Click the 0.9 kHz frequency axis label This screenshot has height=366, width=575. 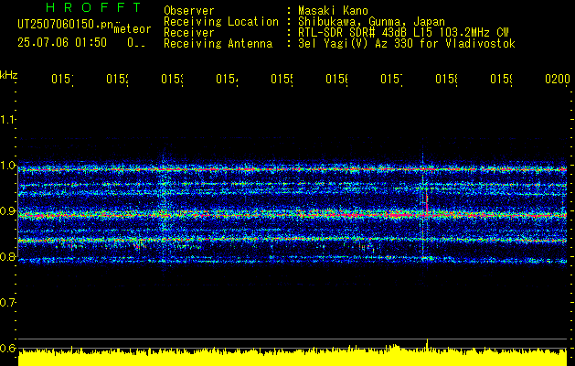pyautogui.click(x=7, y=211)
